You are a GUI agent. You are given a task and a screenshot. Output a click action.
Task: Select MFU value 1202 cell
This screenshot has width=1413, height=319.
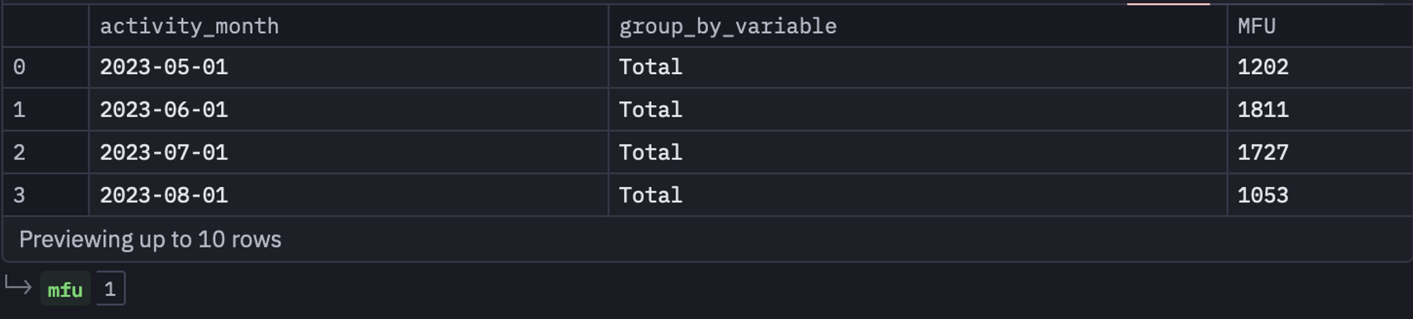click(x=1320, y=68)
